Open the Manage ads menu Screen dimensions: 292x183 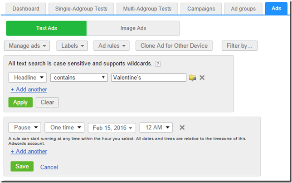pyautogui.click(x=28, y=45)
